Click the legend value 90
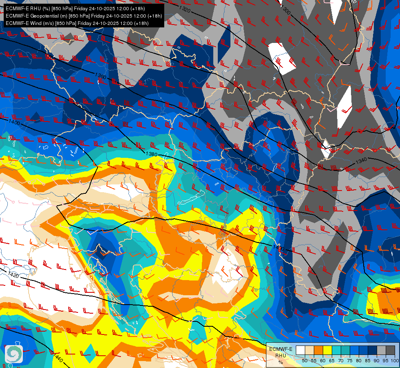The height and width of the screenshot is (368, 400). click(377, 361)
